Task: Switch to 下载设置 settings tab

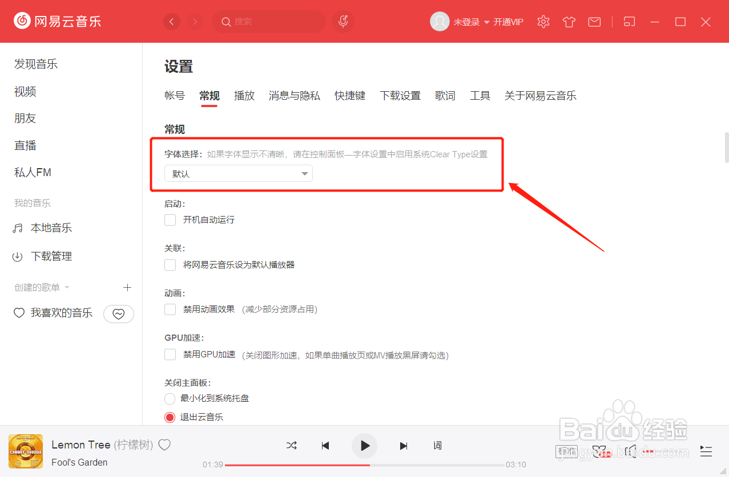Action: (400, 96)
